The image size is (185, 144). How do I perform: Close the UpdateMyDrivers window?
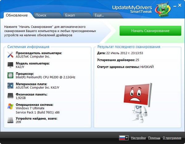[180, 5]
